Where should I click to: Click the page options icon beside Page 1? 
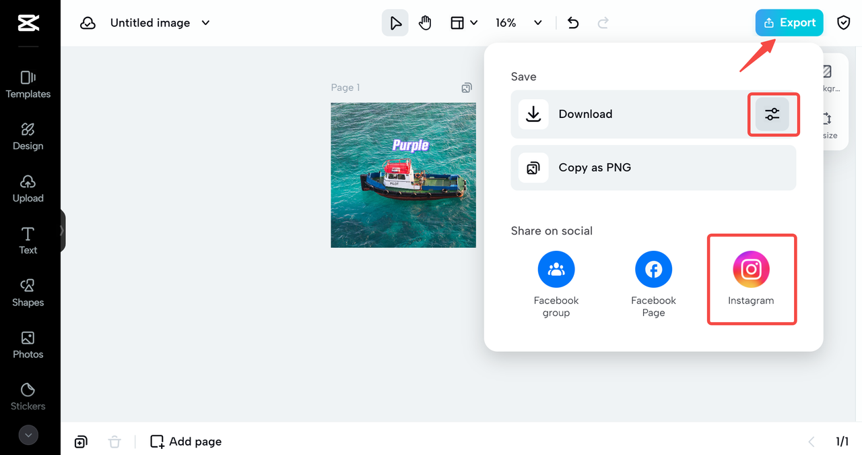coord(467,88)
